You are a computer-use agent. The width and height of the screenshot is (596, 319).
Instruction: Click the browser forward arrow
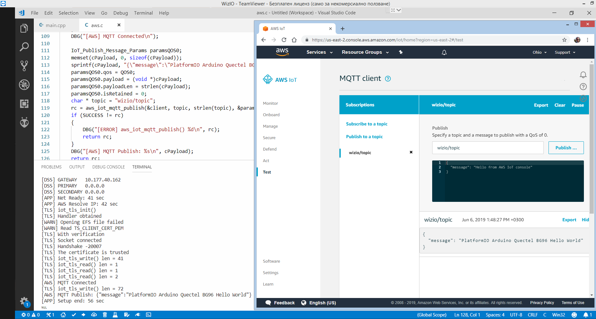point(274,40)
